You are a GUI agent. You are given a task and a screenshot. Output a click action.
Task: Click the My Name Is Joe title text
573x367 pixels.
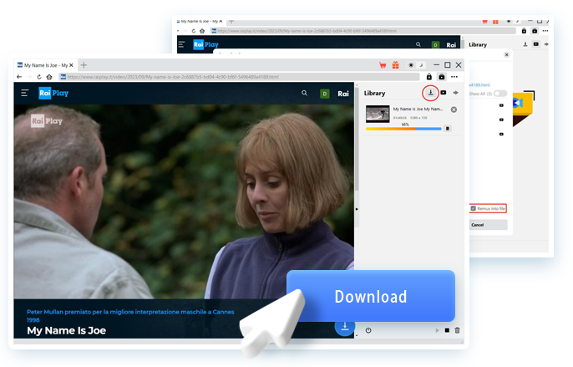tap(67, 330)
